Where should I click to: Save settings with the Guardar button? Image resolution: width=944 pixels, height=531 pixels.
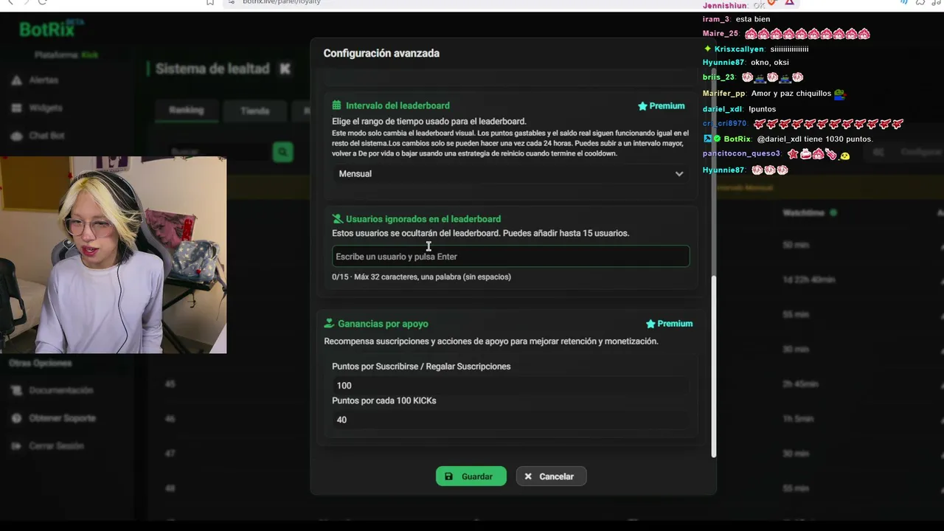click(471, 476)
